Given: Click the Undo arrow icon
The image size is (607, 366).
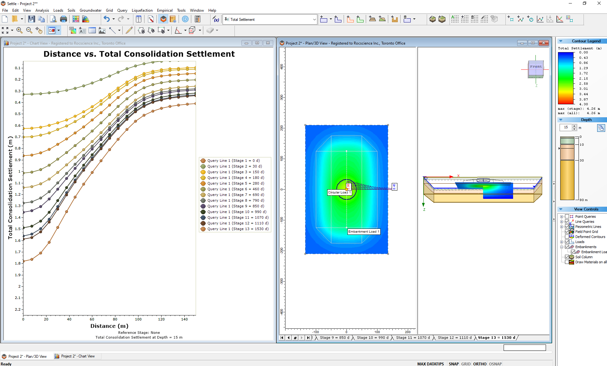Looking at the screenshot, I should pos(107,19).
